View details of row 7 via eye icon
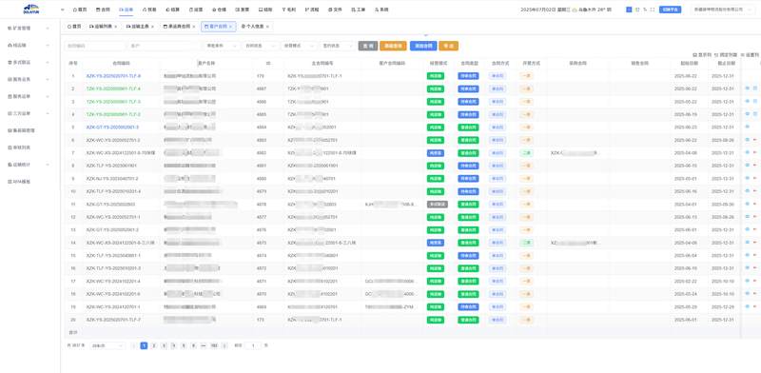The width and height of the screenshot is (761, 373). pyautogui.click(x=748, y=152)
